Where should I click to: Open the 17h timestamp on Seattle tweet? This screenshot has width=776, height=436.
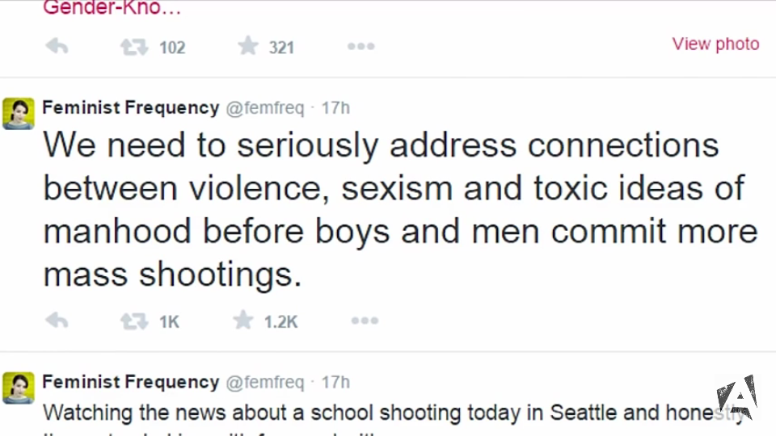click(x=335, y=382)
